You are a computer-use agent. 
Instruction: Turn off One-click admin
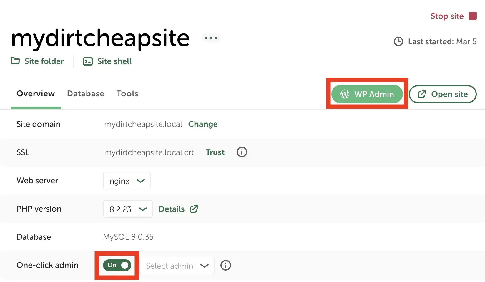117,265
